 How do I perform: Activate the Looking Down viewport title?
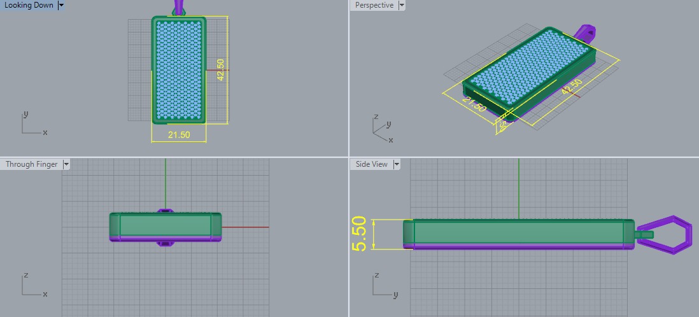(x=29, y=5)
